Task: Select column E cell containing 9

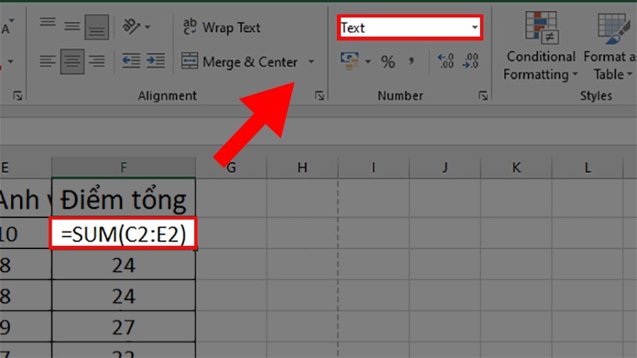Action: point(25,327)
